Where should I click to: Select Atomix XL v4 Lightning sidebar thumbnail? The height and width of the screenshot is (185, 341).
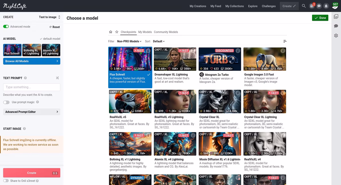51,50
